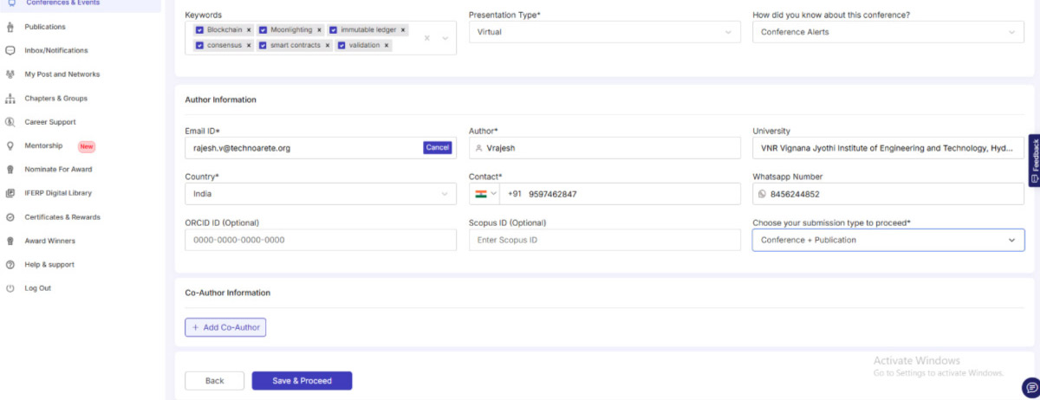Open Certificates & Rewards menu item
This screenshot has height=400, width=1040.
[62, 217]
